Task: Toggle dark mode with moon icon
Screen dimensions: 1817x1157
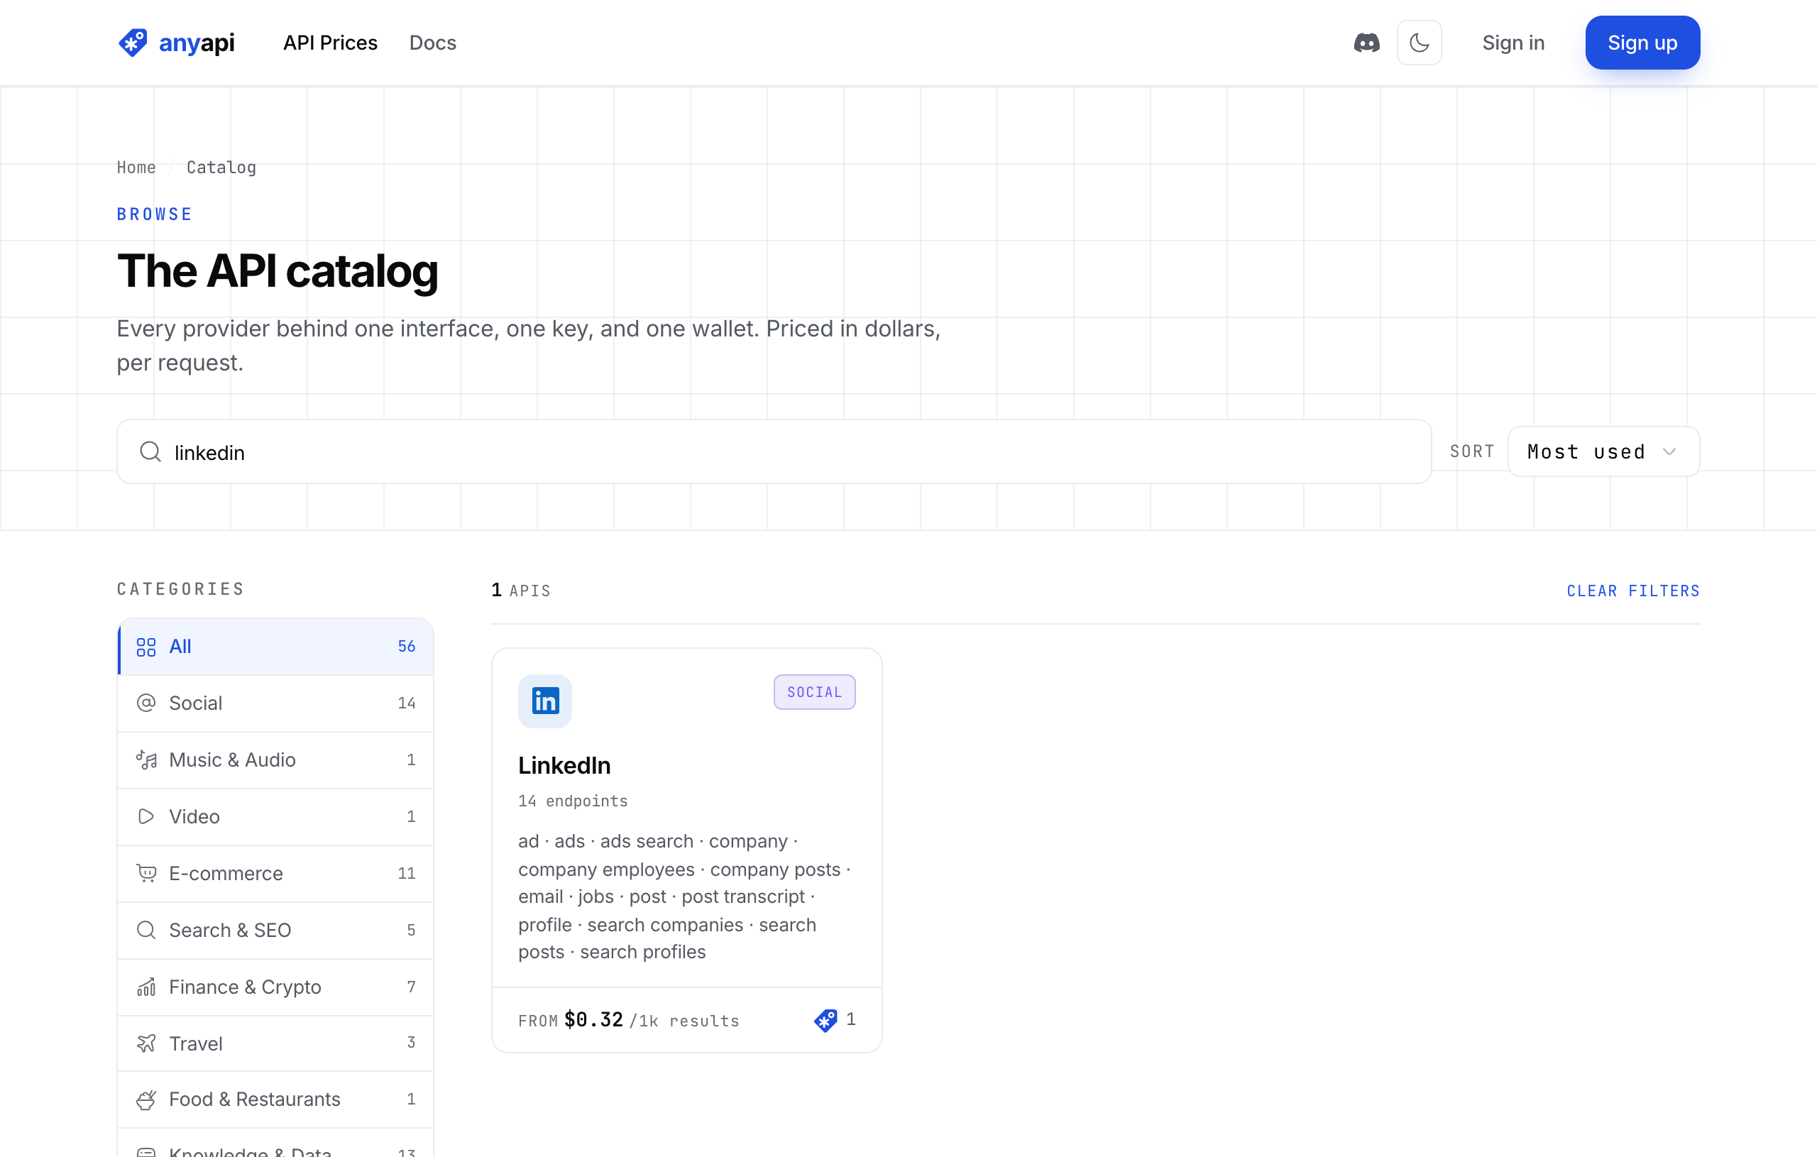Action: 1419,43
